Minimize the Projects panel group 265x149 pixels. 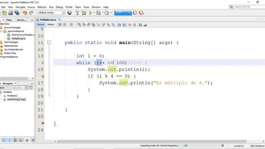tap(32, 20)
